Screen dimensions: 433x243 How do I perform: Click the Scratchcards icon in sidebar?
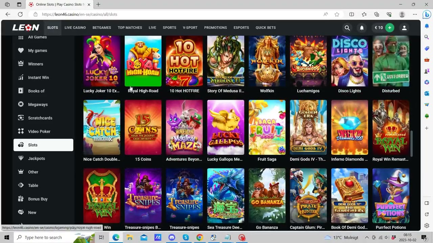point(21,118)
